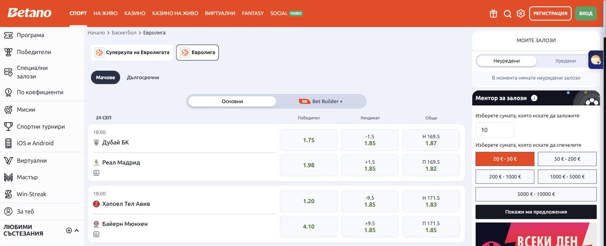This screenshot has height=246, width=606.
Task: Add favorite competition with plus icon
Action: point(69,230)
